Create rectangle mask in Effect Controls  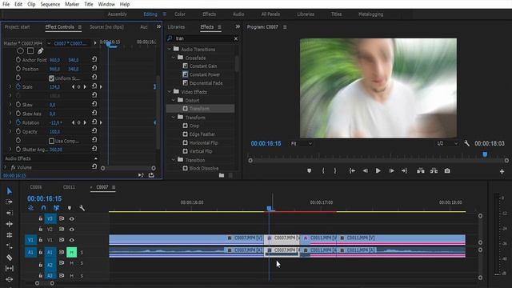click(30, 50)
